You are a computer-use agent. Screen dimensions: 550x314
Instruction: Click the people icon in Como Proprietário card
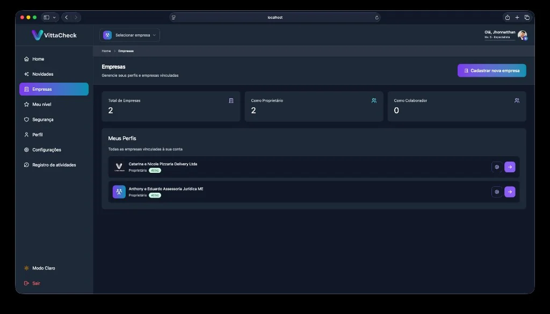[x=374, y=100]
